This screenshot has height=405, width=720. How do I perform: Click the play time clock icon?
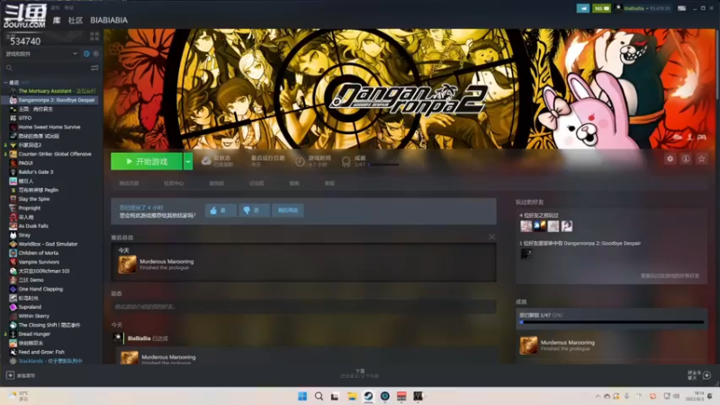click(x=300, y=161)
